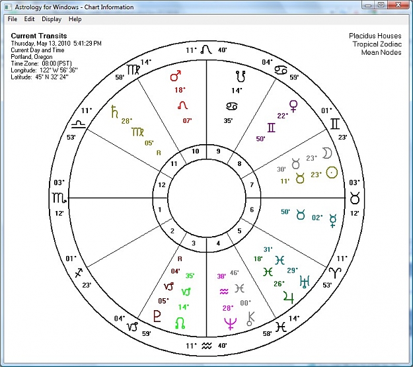Screen dimensions: 413x367
Task: Open the File menu
Action: (12, 19)
